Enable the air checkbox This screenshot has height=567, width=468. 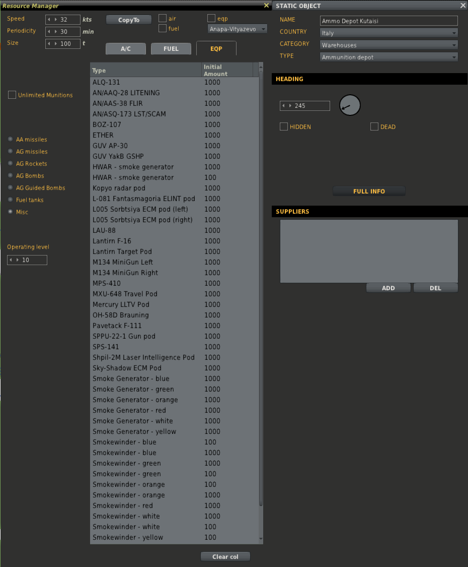click(x=163, y=18)
